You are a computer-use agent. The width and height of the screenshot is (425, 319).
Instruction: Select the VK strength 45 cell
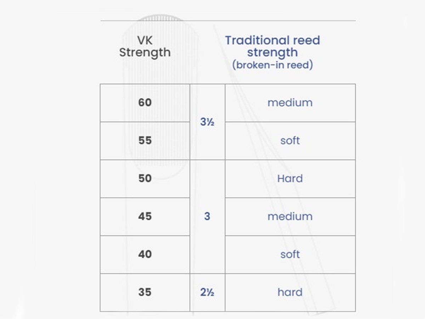tap(145, 217)
